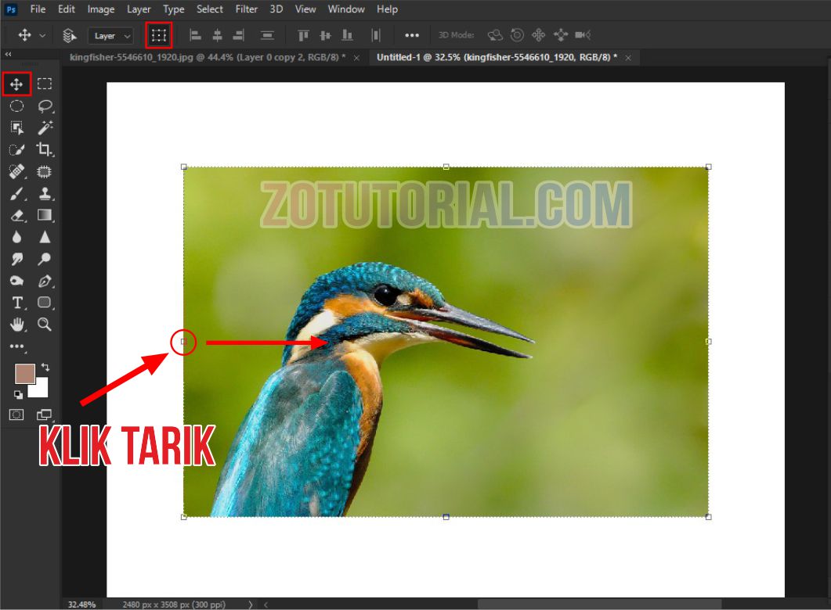831x610 pixels.
Task: Toggle Show Transform Controls in options bar
Action: 159,35
